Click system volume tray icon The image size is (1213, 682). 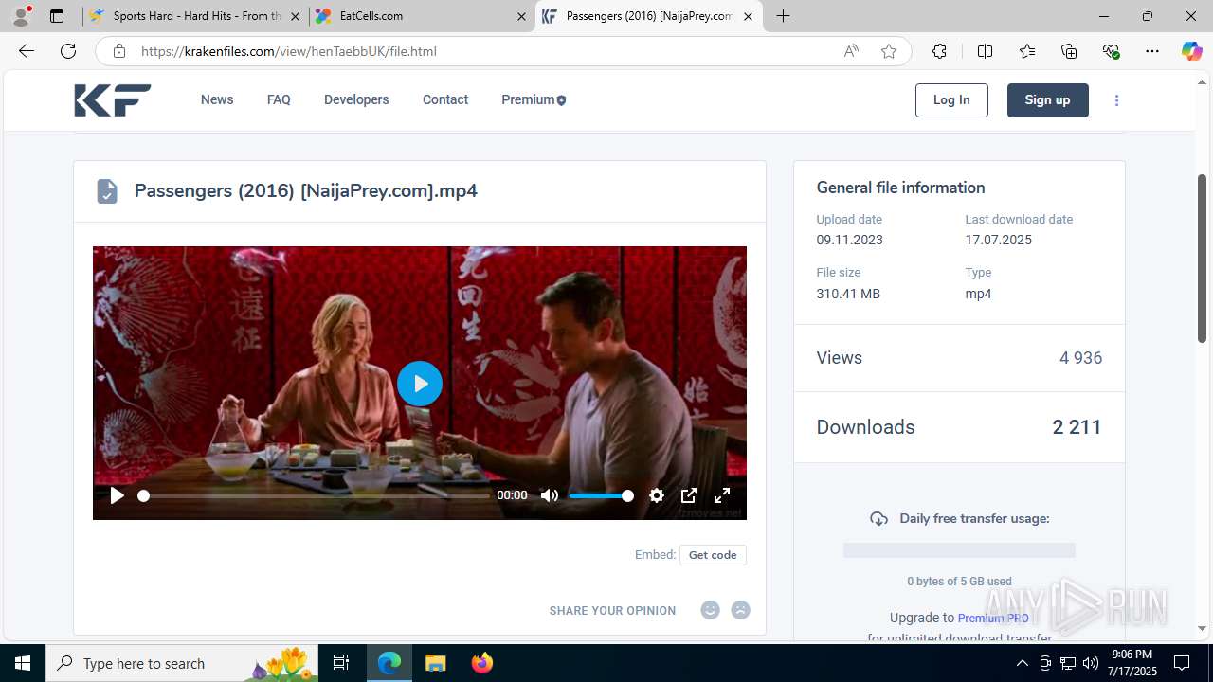1091,663
